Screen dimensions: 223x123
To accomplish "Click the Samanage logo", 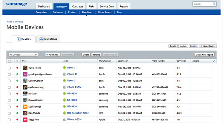I will click(16, 4).
